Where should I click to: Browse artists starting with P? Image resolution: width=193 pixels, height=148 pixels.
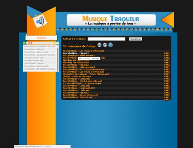(x=127, y=30)
